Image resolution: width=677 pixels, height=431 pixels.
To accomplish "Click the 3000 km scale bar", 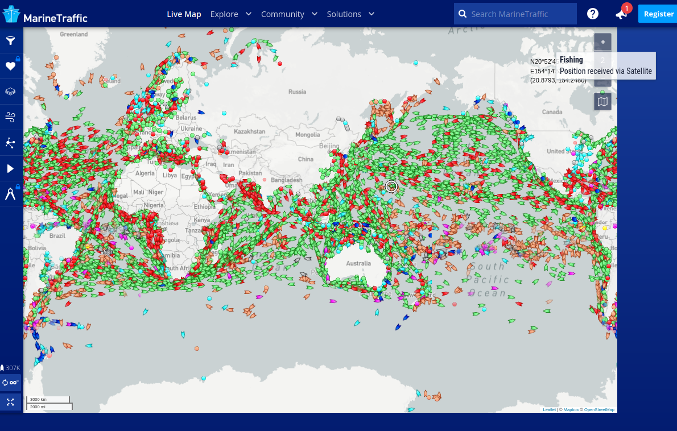I will (48, 399).
